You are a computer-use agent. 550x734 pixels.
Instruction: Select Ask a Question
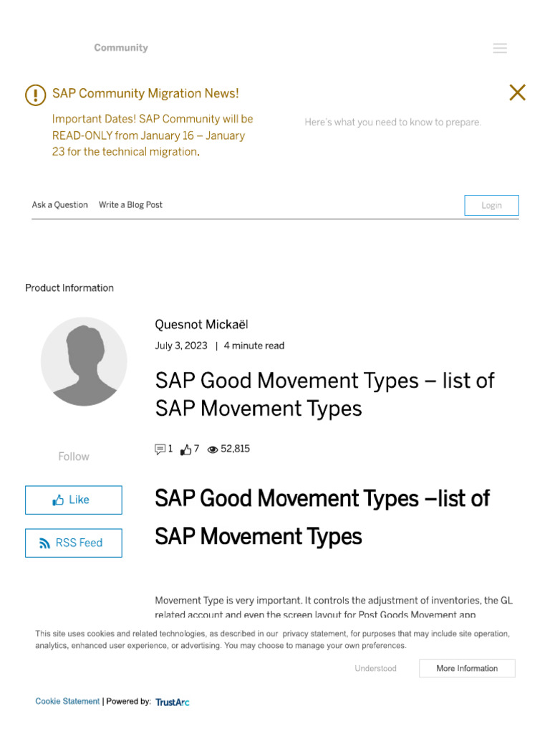coord(60,205)
